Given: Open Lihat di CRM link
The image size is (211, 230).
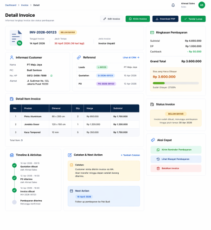Looking at the screenshot, I should (x=131, y=58).
